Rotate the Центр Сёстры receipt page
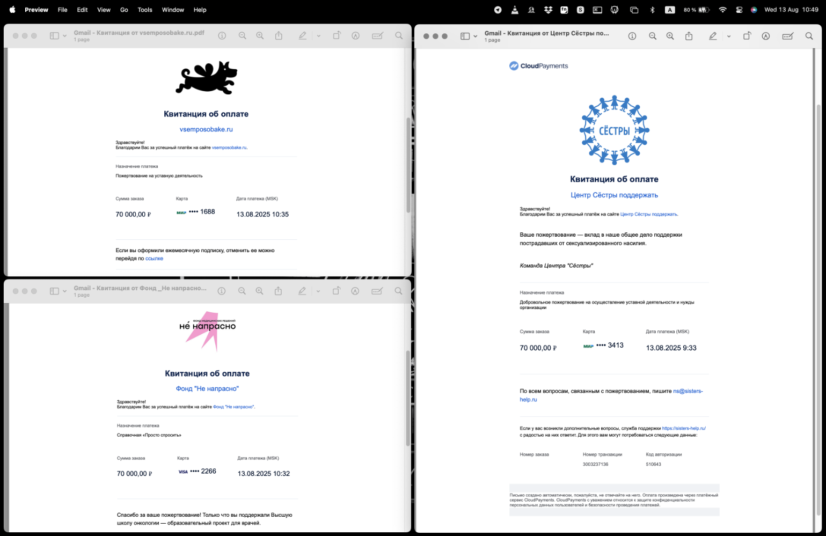This screenshot has height=536, width=826. click(747, 36)
